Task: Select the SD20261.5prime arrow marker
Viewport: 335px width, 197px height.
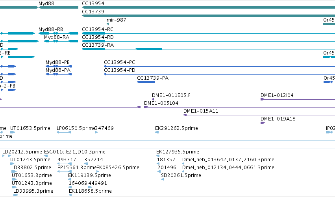Action: point(163,179)
